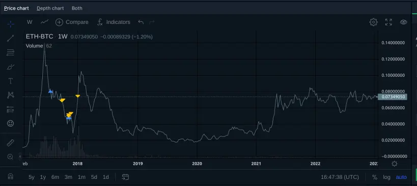Switch to the Both tab
417x186 pixels.
point(77,8)
